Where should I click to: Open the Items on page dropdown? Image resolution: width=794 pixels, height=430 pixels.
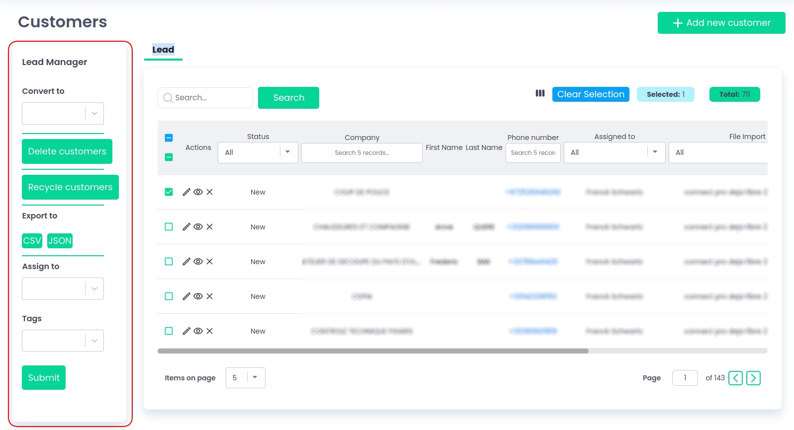point(255,378)
